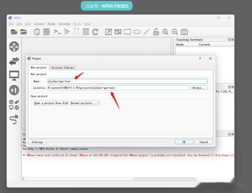Open the Help menu
Image resolution: width=252 pixels, height=193 pixels.
coord(87,24)
